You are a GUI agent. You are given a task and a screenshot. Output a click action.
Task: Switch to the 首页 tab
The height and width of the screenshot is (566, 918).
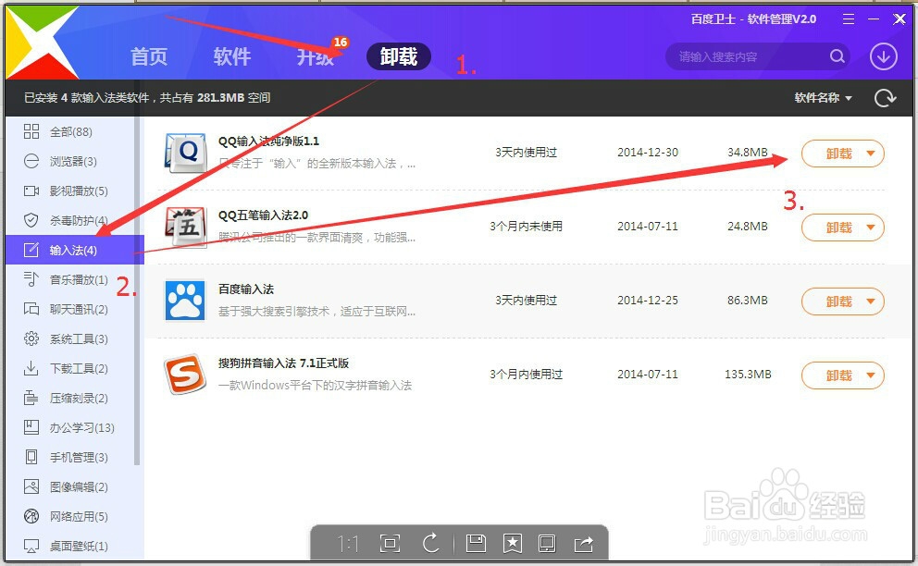click(x=149, y=56)
